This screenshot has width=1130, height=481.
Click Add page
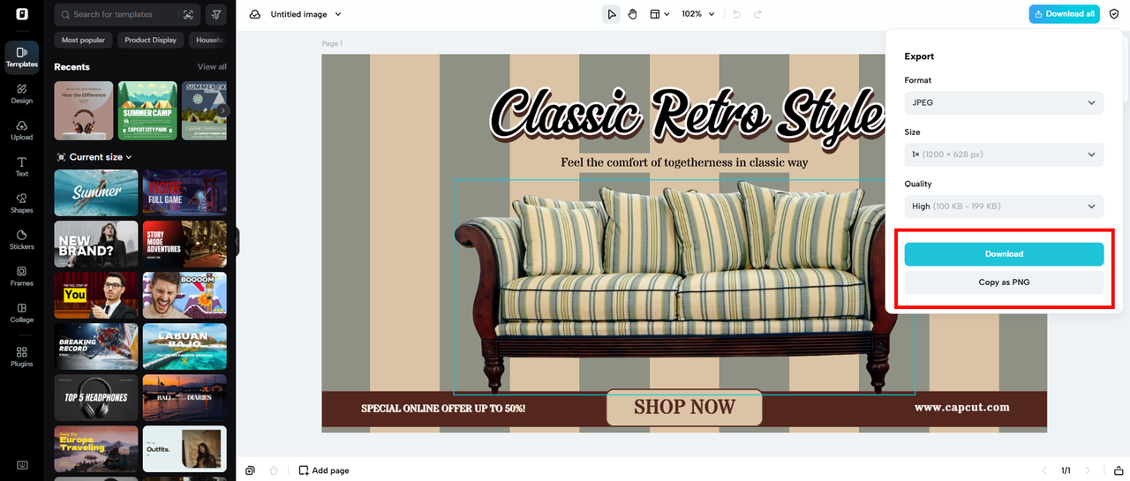[324, 470]
